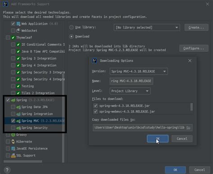Uncheck the Spring MVC checkbox
The image size is (213, 174).
pos(13,121)
